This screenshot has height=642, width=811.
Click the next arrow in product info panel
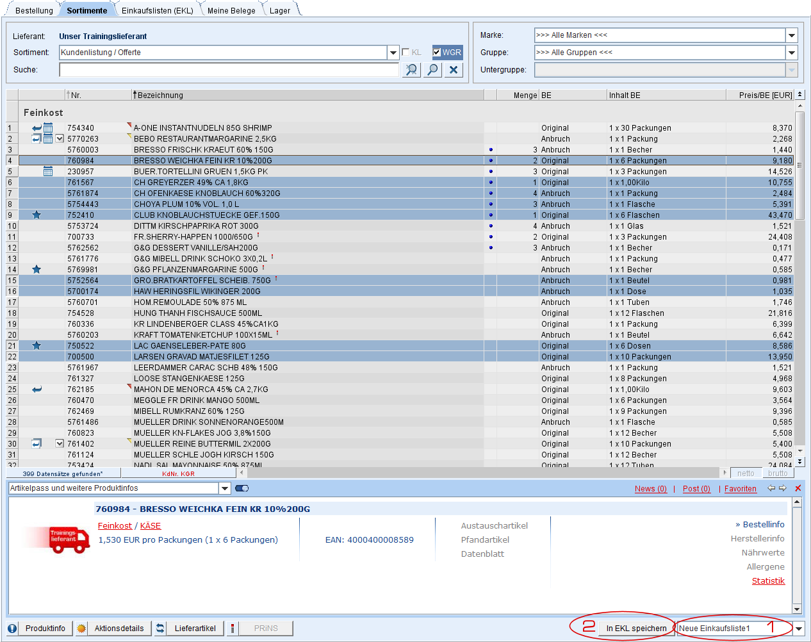[x=783, y=488]
